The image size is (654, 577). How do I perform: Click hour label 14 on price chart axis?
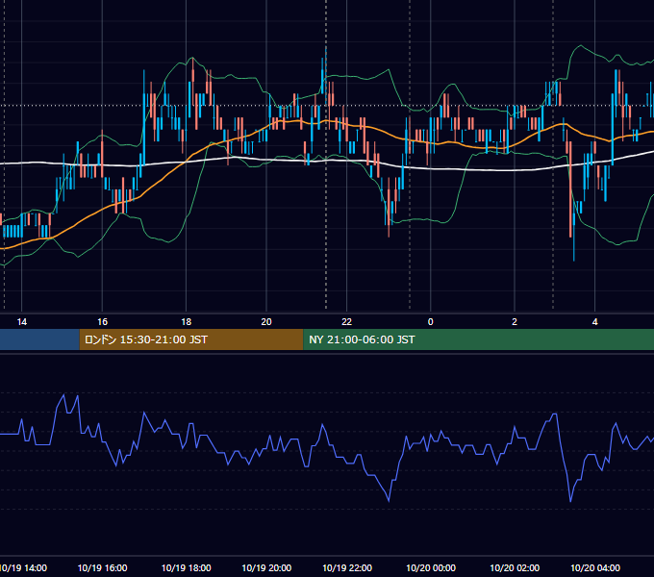22,321
